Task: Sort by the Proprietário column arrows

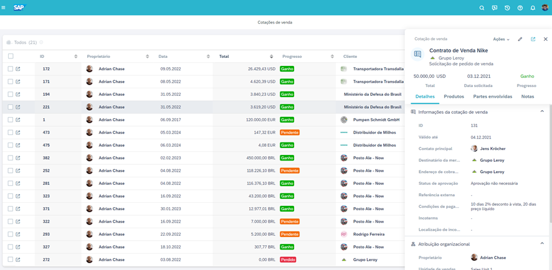Action: (x=148, y=56)
